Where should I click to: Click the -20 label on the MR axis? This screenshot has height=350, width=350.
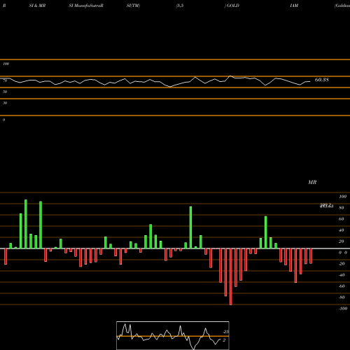click(342, 264)
